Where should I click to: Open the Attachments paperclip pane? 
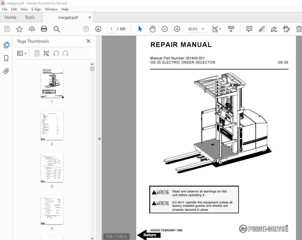pos(6,71)
